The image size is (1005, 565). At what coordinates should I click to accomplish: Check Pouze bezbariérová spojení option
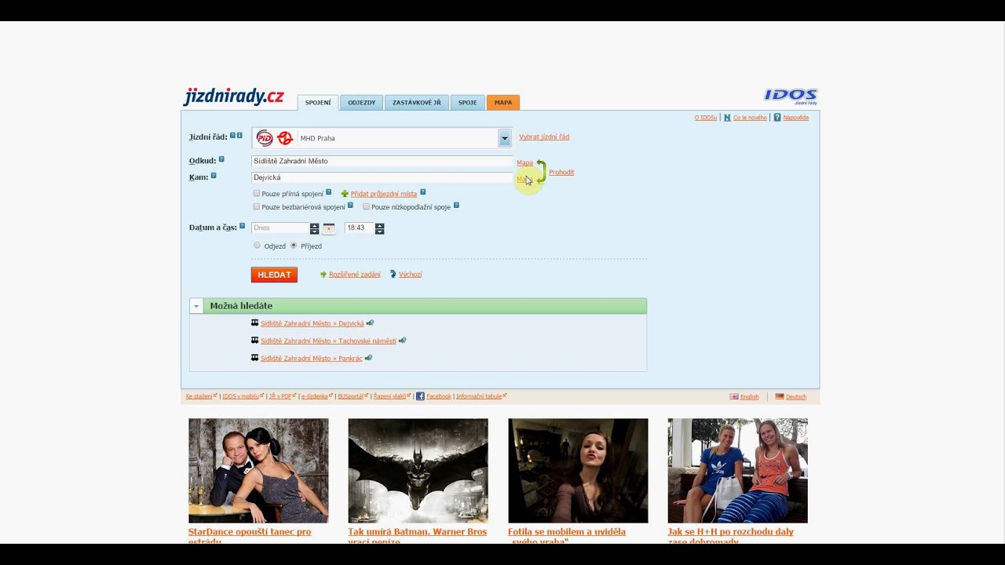(257, 206)
